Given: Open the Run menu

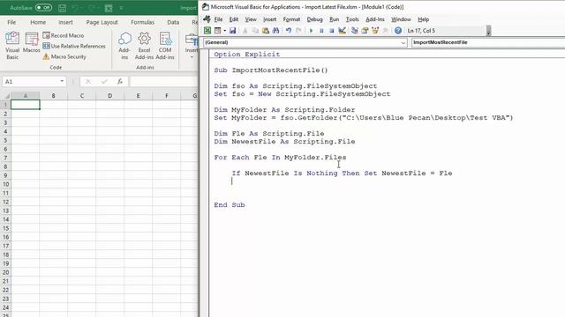Looking at the screenshot, I should pyautogui.click(x=334, y=19).
